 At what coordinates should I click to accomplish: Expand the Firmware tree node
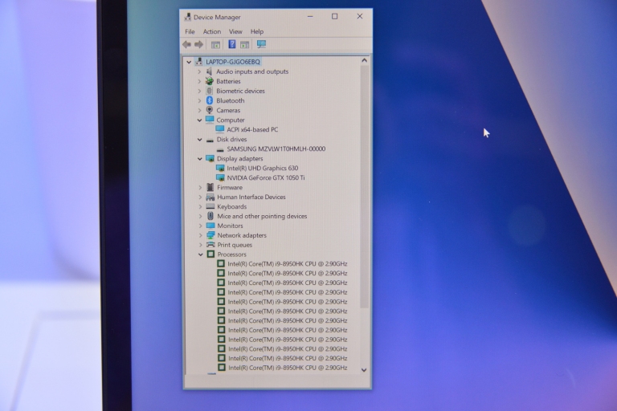click(x=200, y=188)
